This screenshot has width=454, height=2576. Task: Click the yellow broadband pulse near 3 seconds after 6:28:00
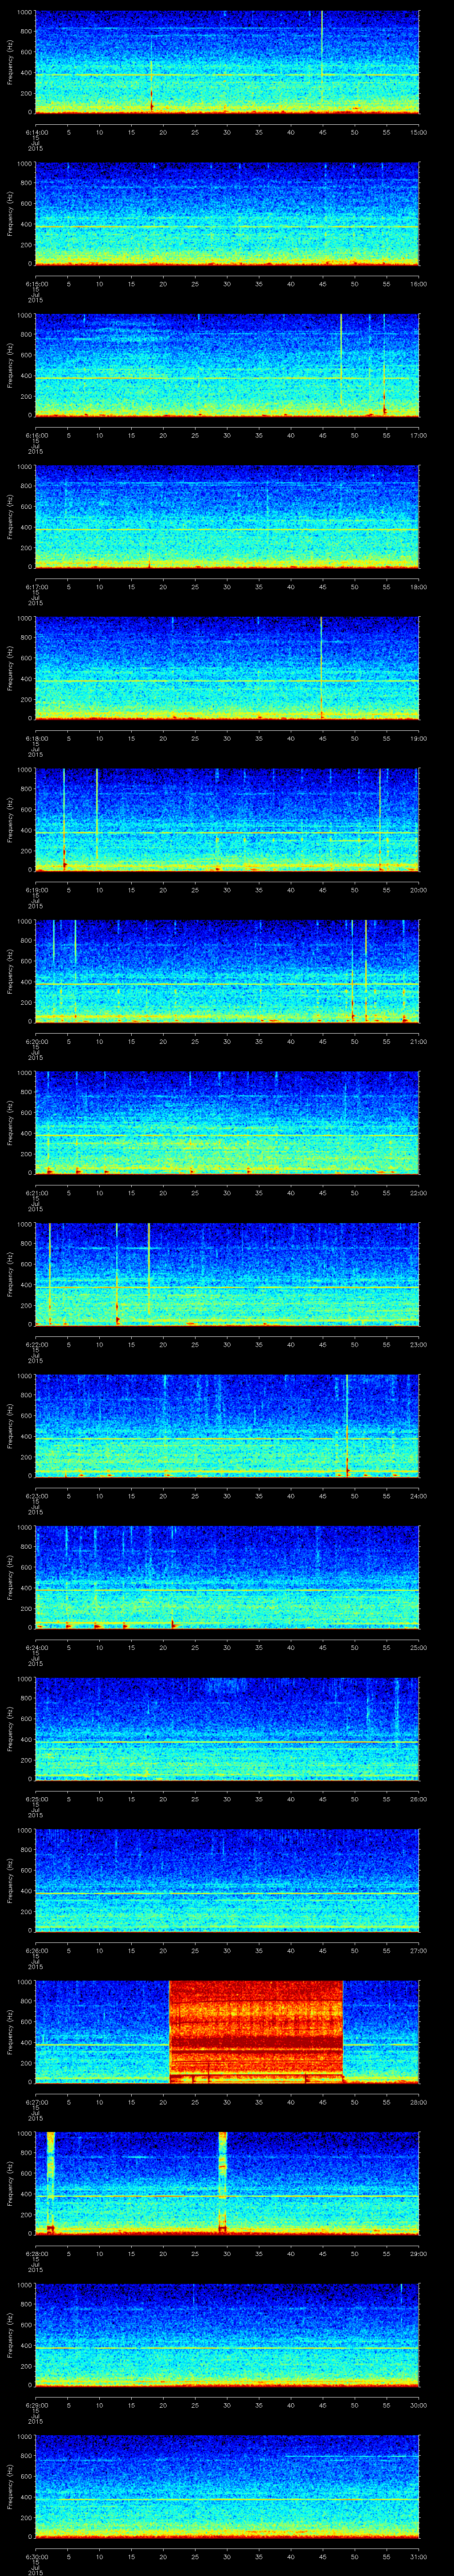50,2184
